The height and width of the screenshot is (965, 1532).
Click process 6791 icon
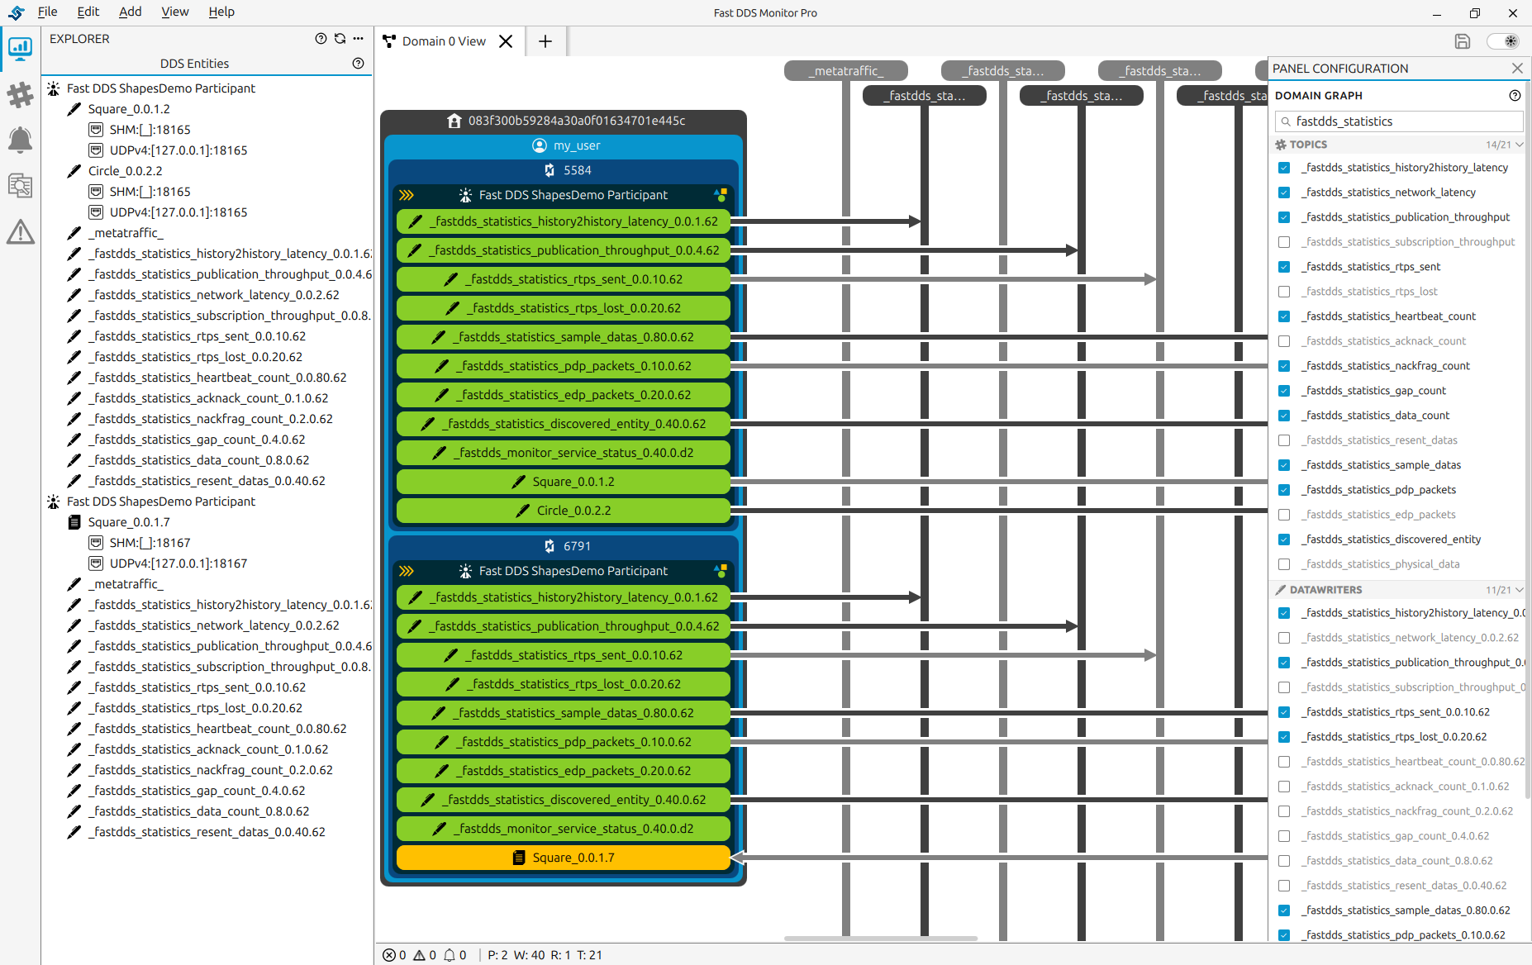point(550,546)
